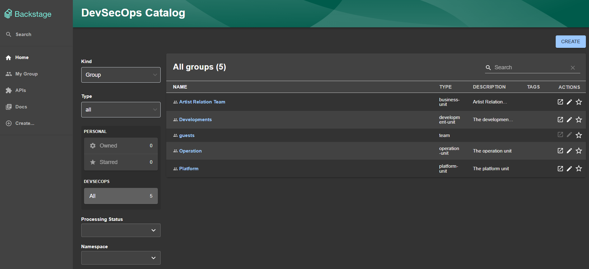589x269 pixels.
Task: Open view icon for Platform group
Action: coord(560,169)
